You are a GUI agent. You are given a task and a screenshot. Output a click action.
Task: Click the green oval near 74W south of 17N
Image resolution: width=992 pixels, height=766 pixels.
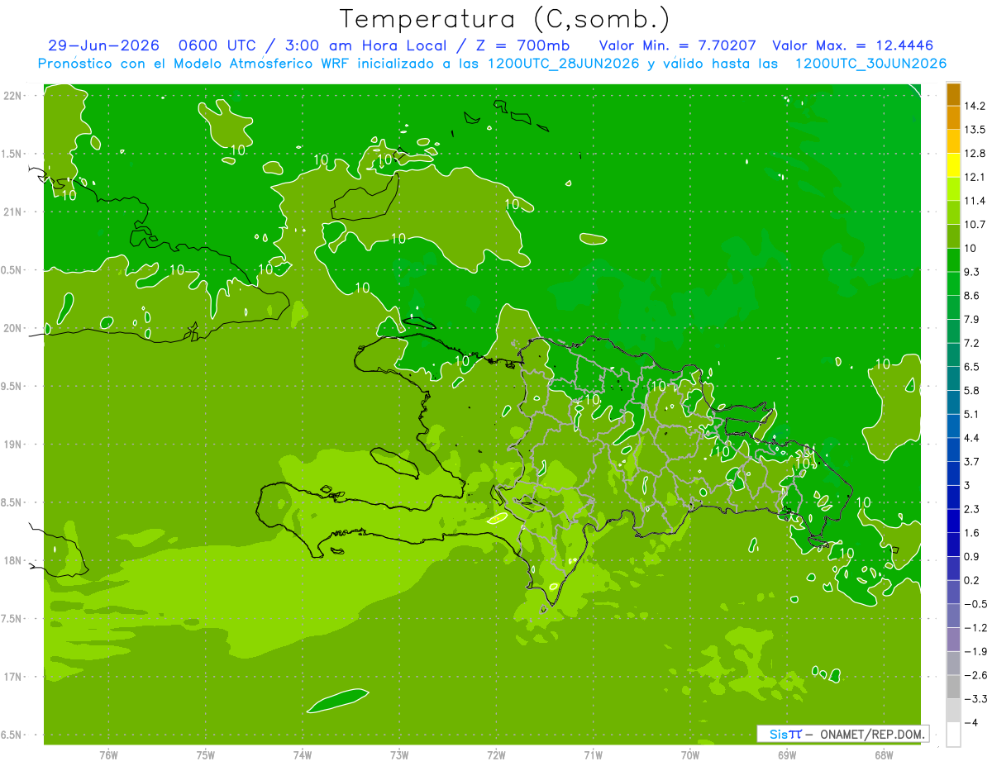[337, 701]
